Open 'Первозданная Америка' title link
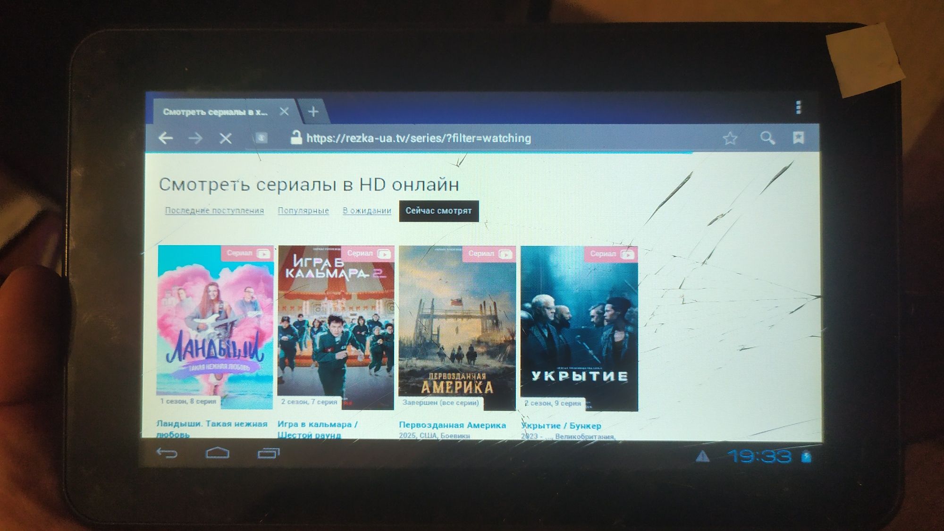This screenshot has height=531, width=944. pyautogui.click(x=452, y=425)
